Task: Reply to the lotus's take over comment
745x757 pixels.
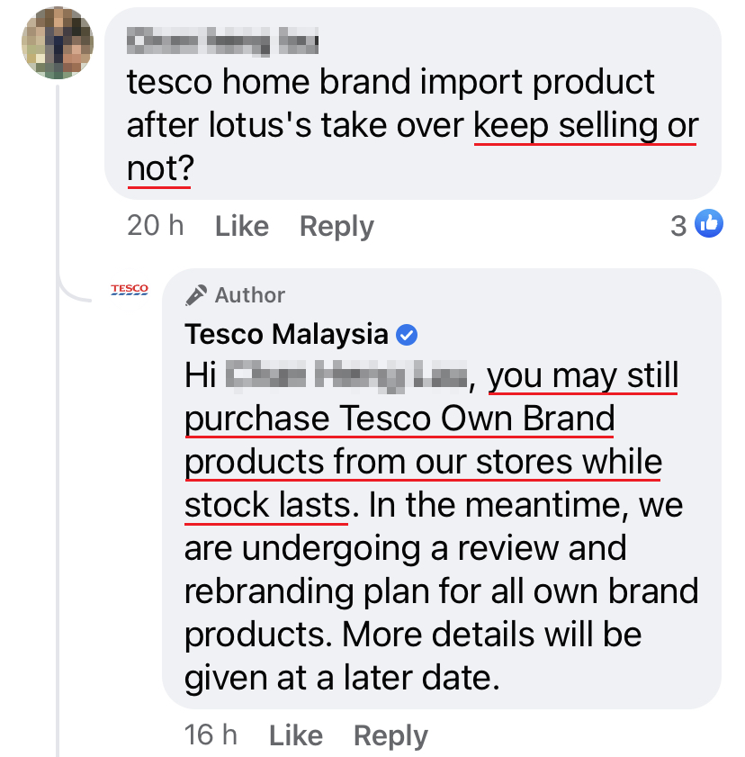Action: 337,226
